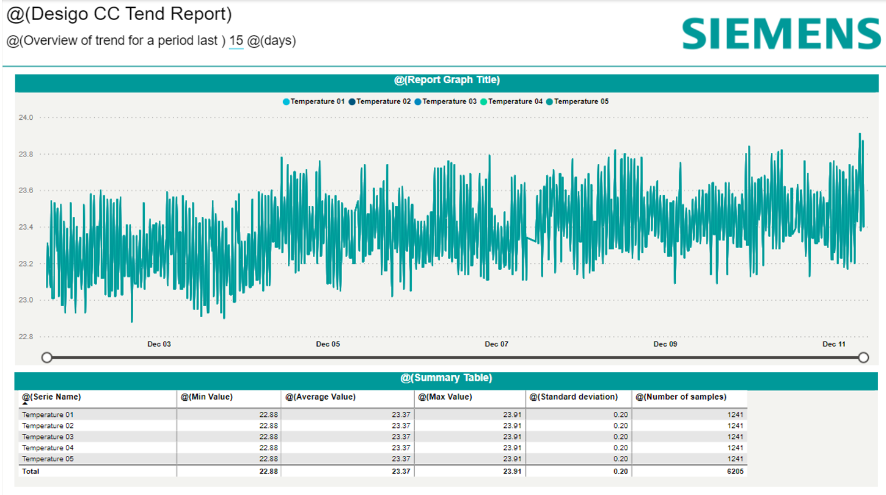The height and width of the screenshot is (495, 886).
Task: Click the Dec 07 date label on the chart axis
Action: (x=496, y=345)
